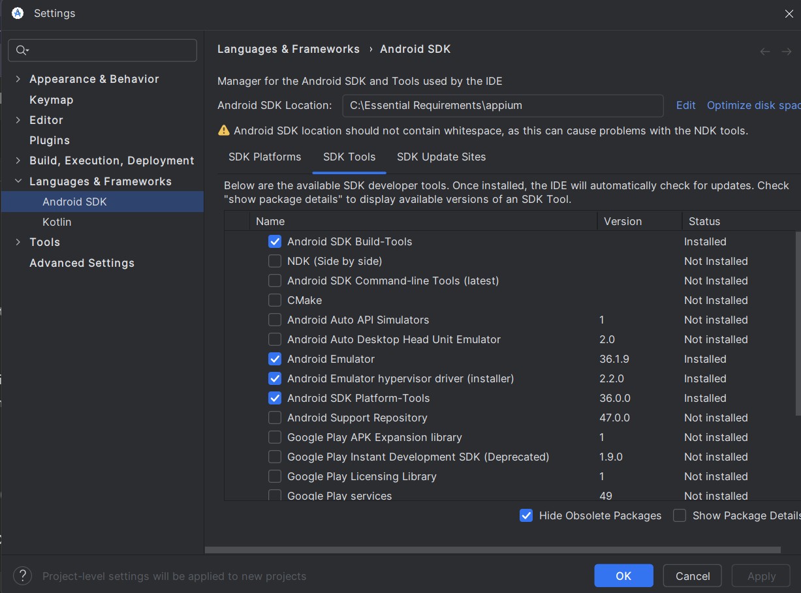Disable Hide Obsolete Packages checkbox
This screenshot has width=801, height=593.
[526, 515]
